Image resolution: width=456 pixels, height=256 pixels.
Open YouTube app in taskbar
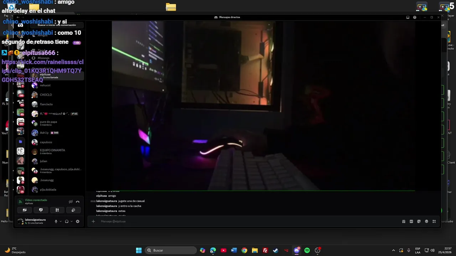[223, 250]
